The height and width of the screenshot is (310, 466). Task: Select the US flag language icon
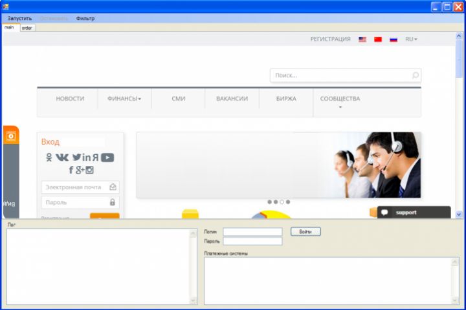point(362,39)
